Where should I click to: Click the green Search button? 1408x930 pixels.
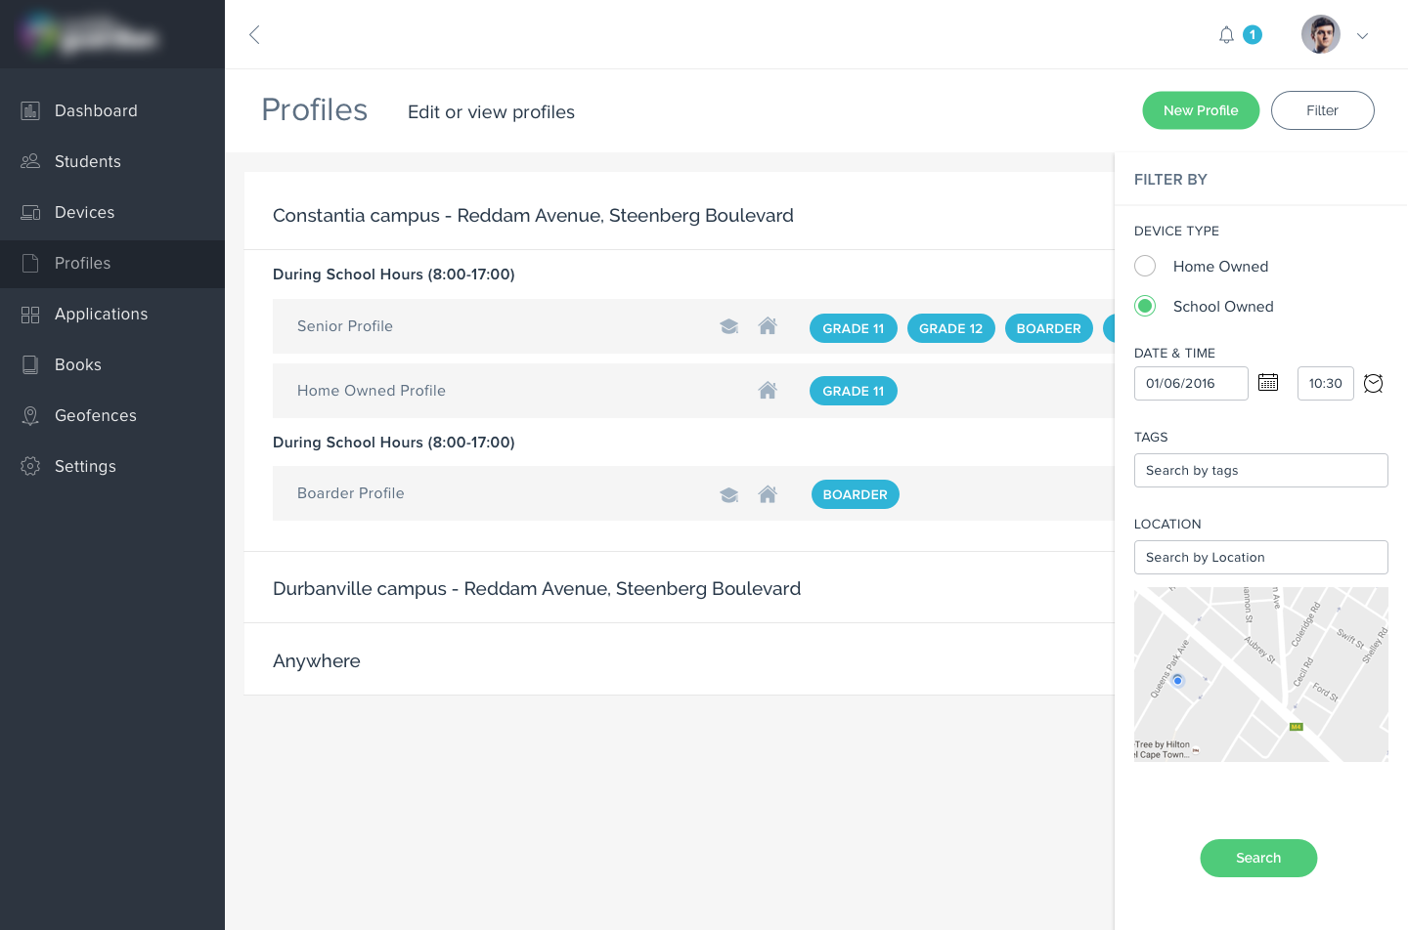tap(1258, 858)
